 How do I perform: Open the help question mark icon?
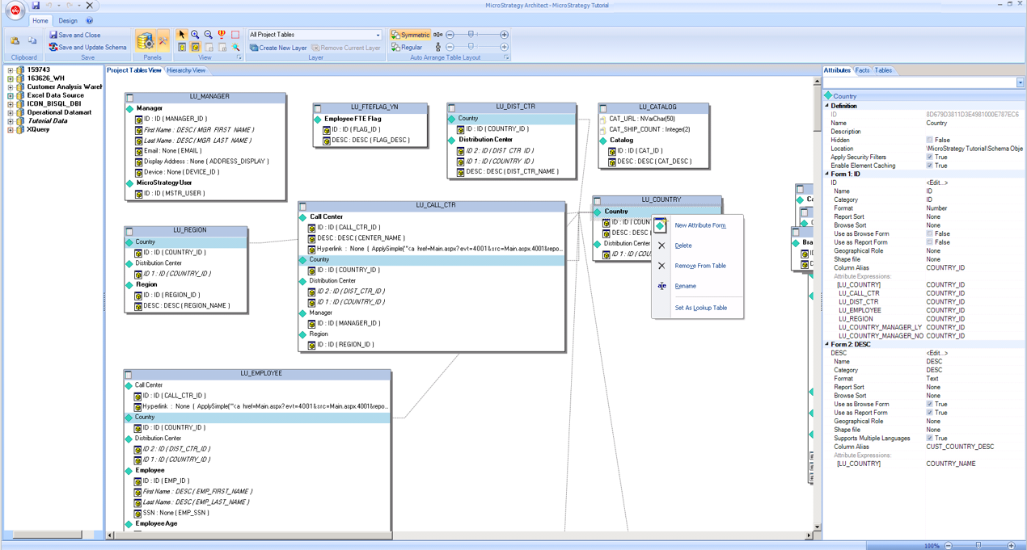[89, 21]
